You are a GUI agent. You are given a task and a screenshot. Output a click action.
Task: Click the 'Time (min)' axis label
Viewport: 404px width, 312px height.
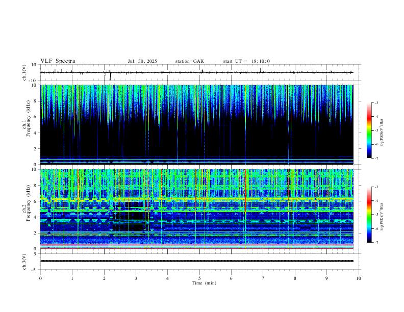pos(204,283)
